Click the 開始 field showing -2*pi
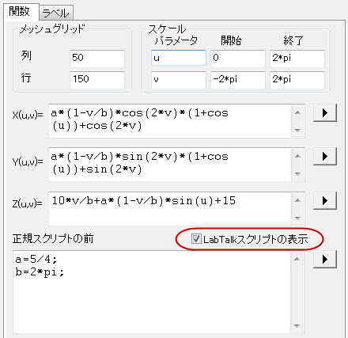Image resolution: width=348 pixels, height=338 pixels. (238, 80)
